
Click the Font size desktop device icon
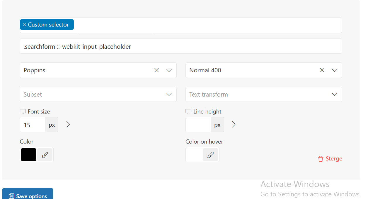click(x=23, y=112)
